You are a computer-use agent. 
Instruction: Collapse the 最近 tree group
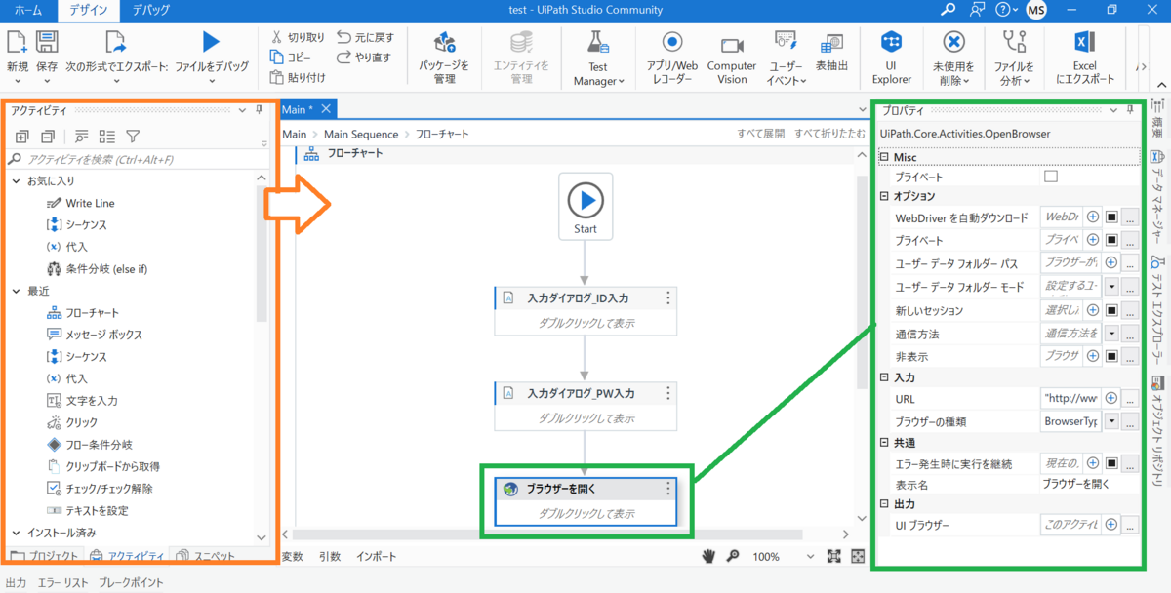(x=17, y=291)
